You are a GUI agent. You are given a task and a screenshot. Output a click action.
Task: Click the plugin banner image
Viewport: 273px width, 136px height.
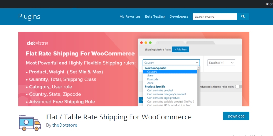coord(134,69)
